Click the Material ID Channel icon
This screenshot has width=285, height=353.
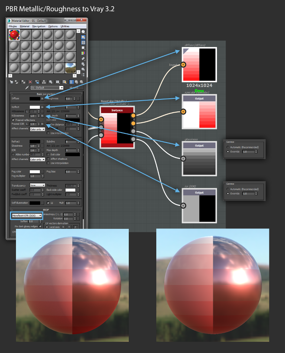pos(58,82)
